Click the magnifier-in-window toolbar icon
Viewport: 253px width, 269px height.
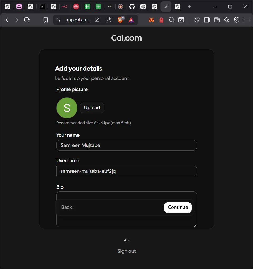click(x=181, y=20)
